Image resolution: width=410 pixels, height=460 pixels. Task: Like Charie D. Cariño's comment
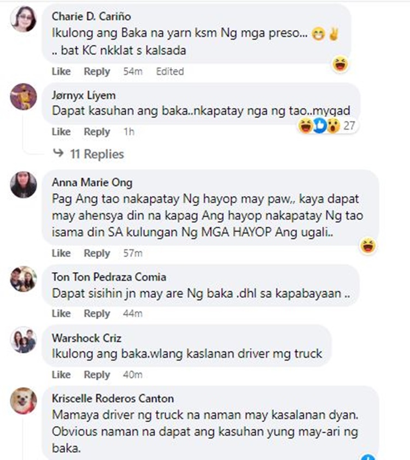(61, 71)
